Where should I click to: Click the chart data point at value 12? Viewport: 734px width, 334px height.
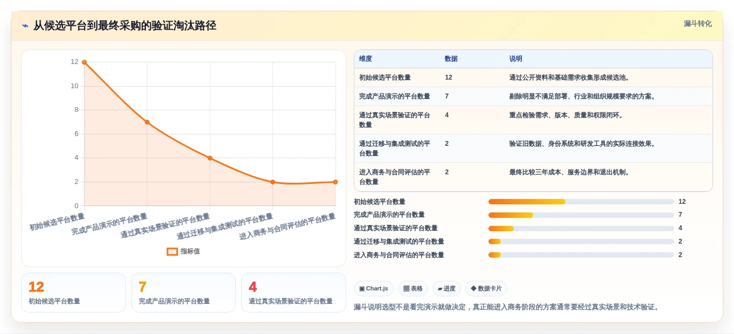84,62
